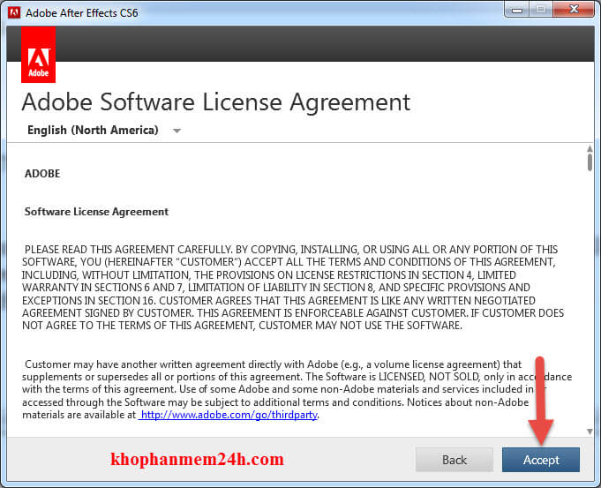Open the adobe.com/go/thirdparty link
The image size is (601, 488).
(x=229, y=414)
